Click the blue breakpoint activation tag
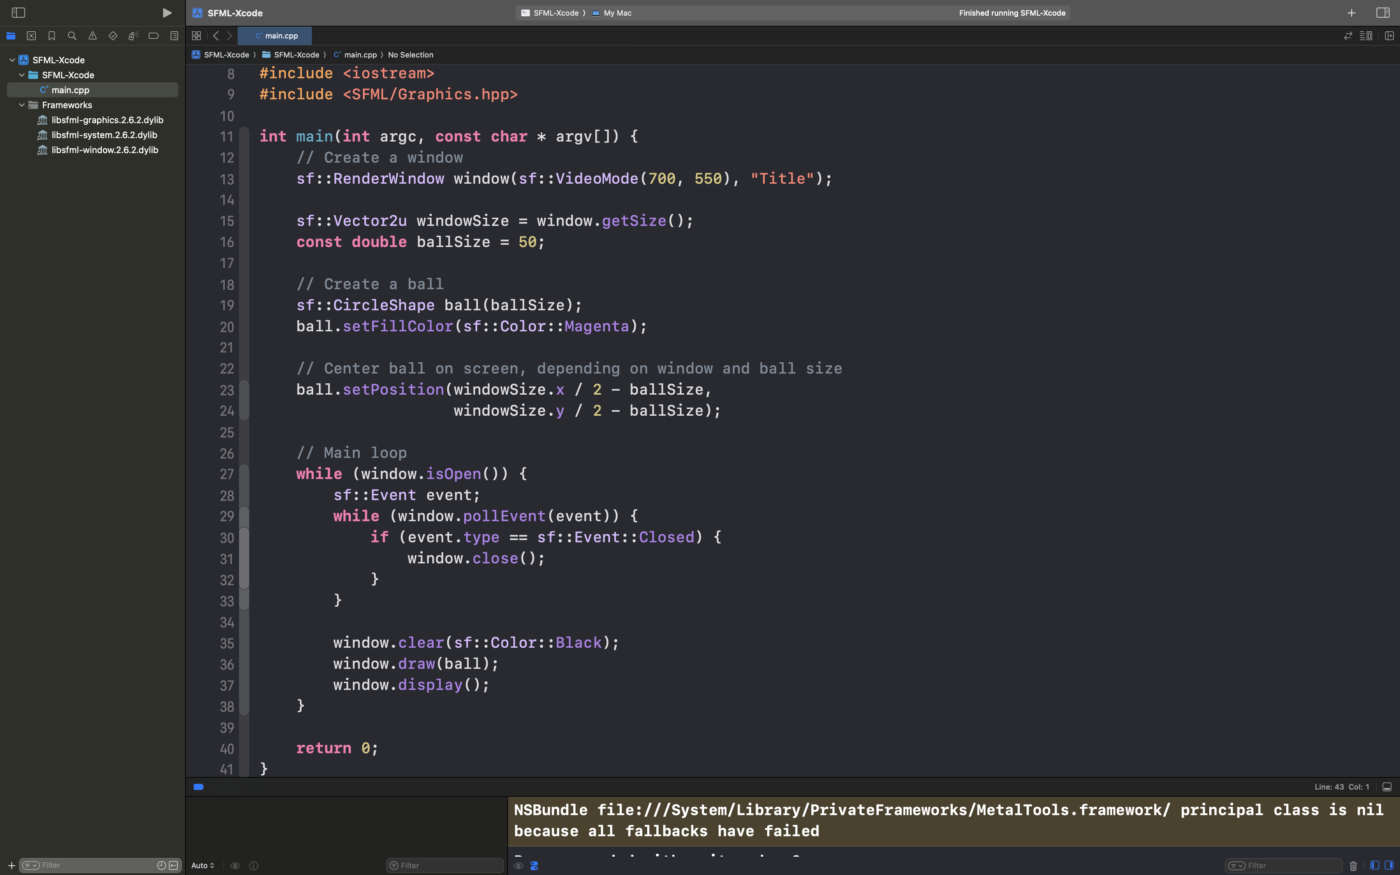This screenshot has width=1400, height=875. 198,787
